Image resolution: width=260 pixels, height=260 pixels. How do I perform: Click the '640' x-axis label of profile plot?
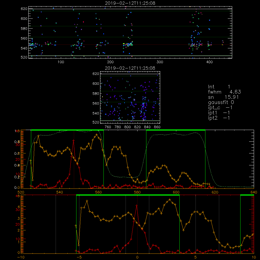tap(254, 192)
